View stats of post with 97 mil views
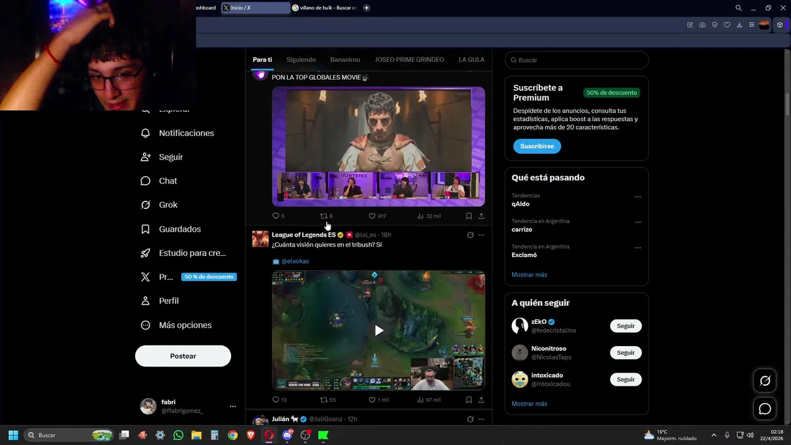791x445 pixels. (429, 400)
